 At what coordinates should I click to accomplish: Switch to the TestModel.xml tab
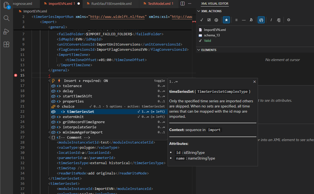coord(159,4)
